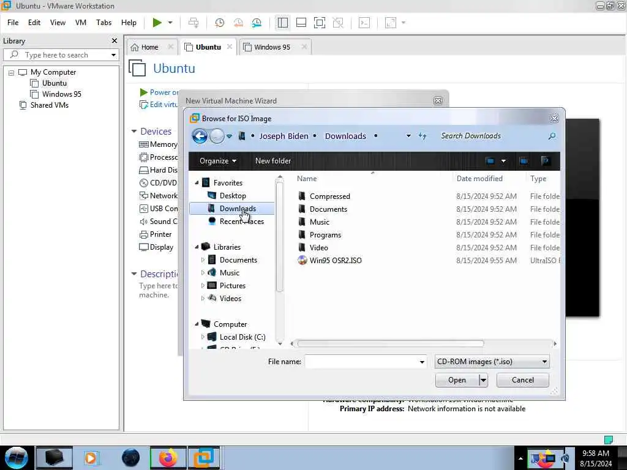Viewport: 627px width, 470px height.
Task: Open the Library search dropdown arrow
Action: tap(113, 54)
